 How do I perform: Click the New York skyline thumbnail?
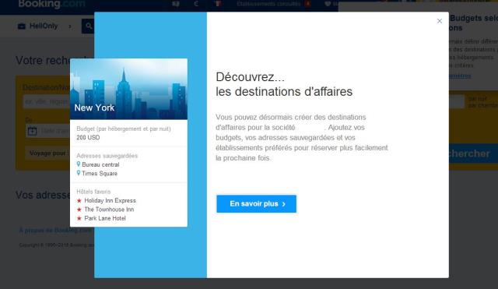(x=128, y=89)
